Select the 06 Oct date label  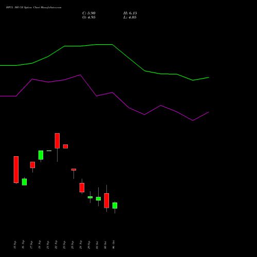pyautogui.click(x=114, y=245)
